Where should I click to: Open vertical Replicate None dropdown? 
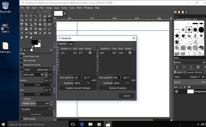tap(121, 83)
